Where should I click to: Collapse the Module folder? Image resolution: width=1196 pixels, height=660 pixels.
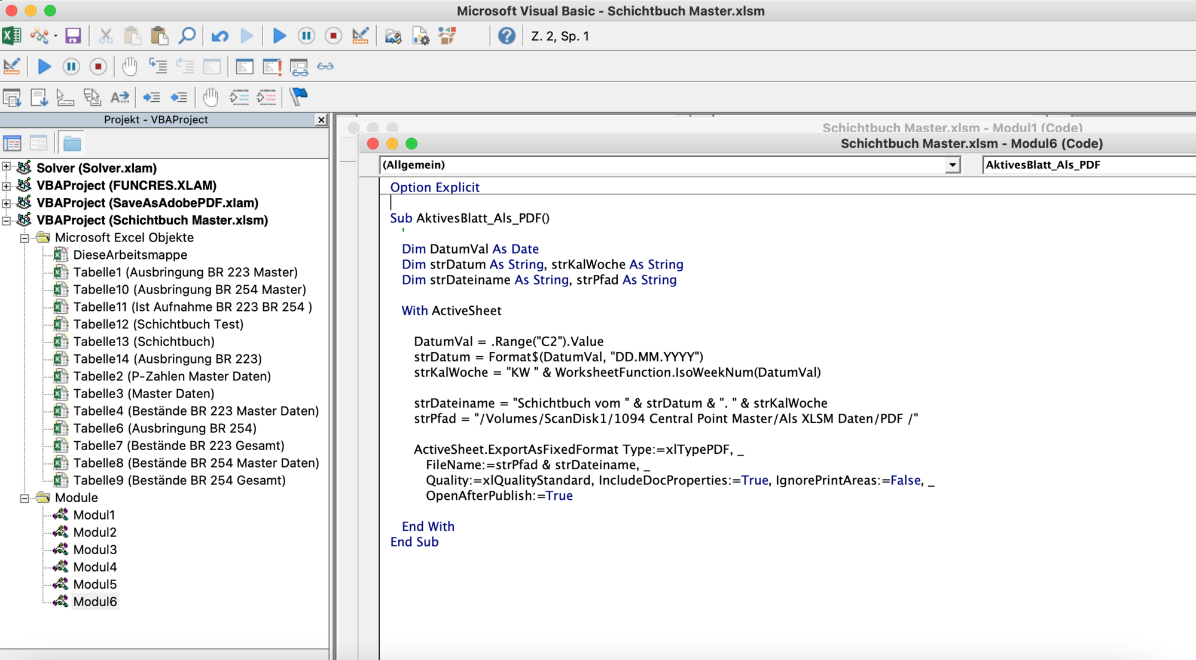click(x=25, y=498)
